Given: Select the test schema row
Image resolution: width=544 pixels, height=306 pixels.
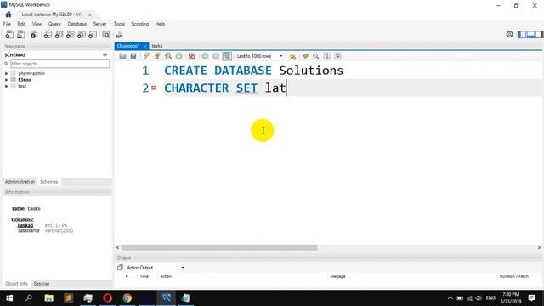Looking at the screenshot, I should point(22,86).
